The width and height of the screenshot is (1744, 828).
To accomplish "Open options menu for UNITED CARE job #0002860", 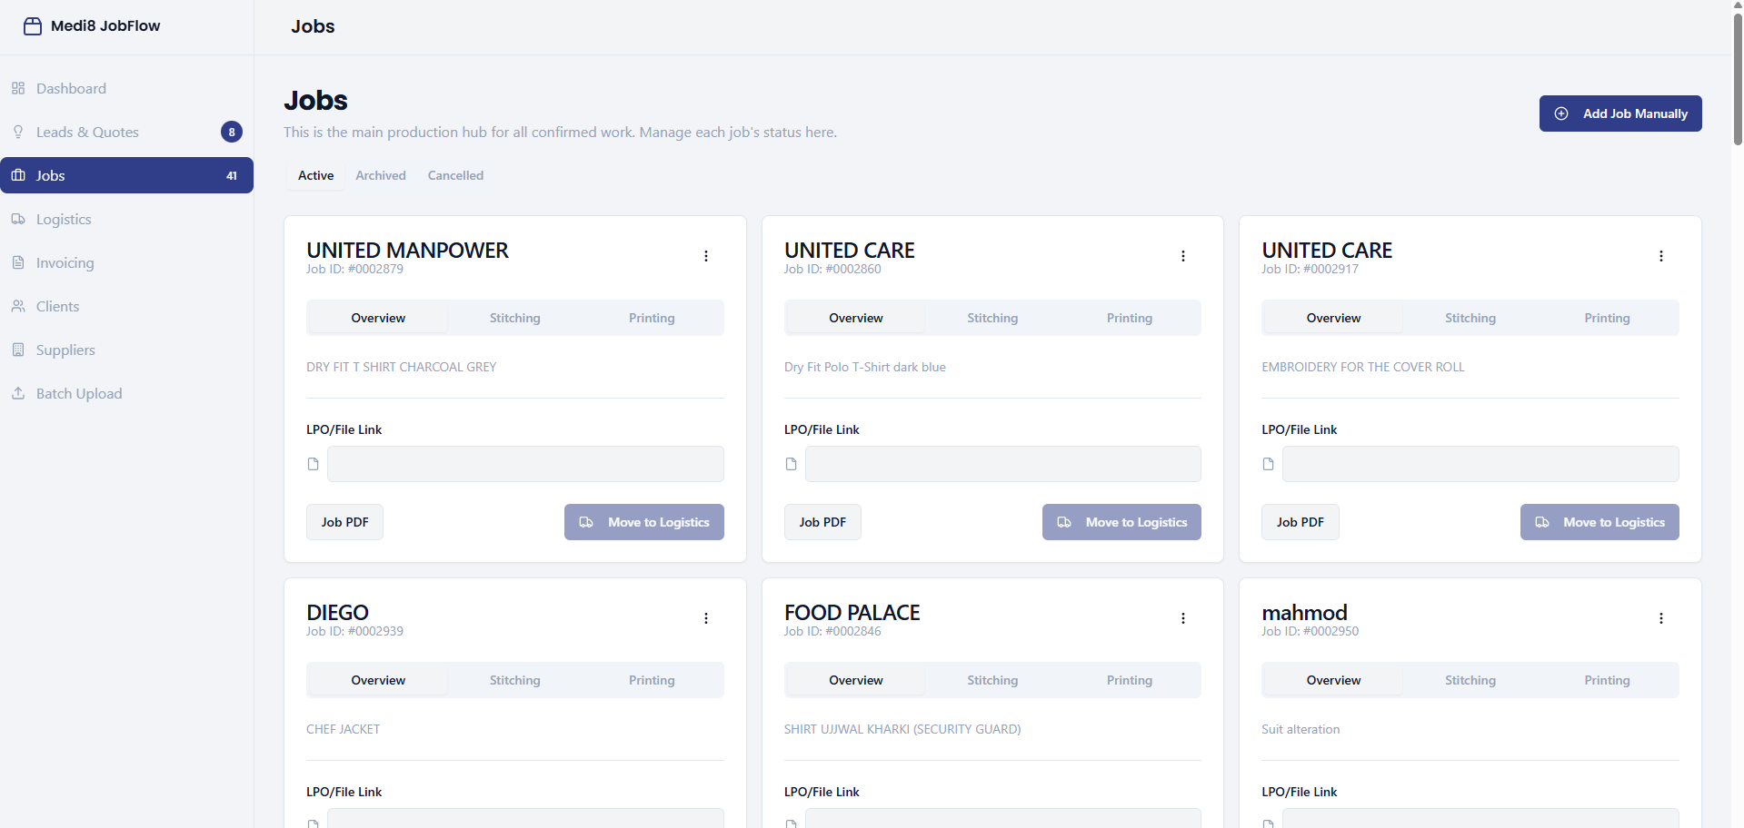I will tap(1183, 256).
